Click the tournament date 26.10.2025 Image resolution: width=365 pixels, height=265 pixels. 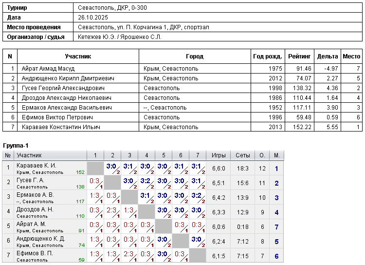pos(95,18)
